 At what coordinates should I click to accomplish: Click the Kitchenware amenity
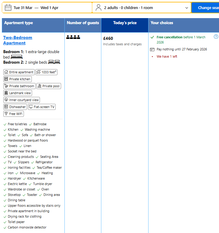[x=36, y=178]
